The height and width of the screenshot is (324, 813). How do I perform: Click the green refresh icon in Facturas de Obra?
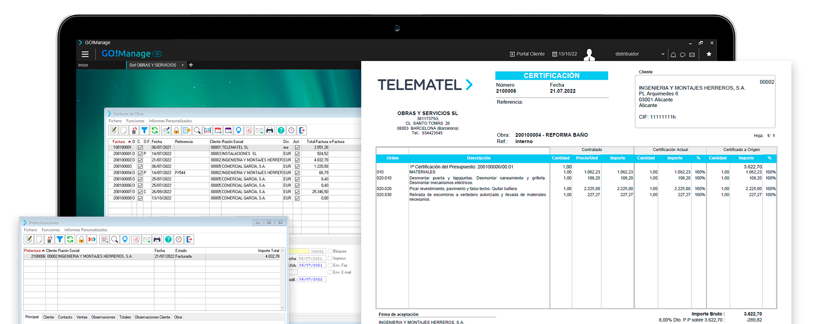[155, 130]
